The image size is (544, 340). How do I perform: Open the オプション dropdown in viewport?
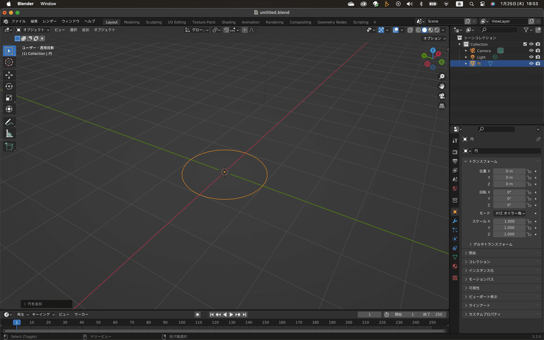tap(434, 39)
